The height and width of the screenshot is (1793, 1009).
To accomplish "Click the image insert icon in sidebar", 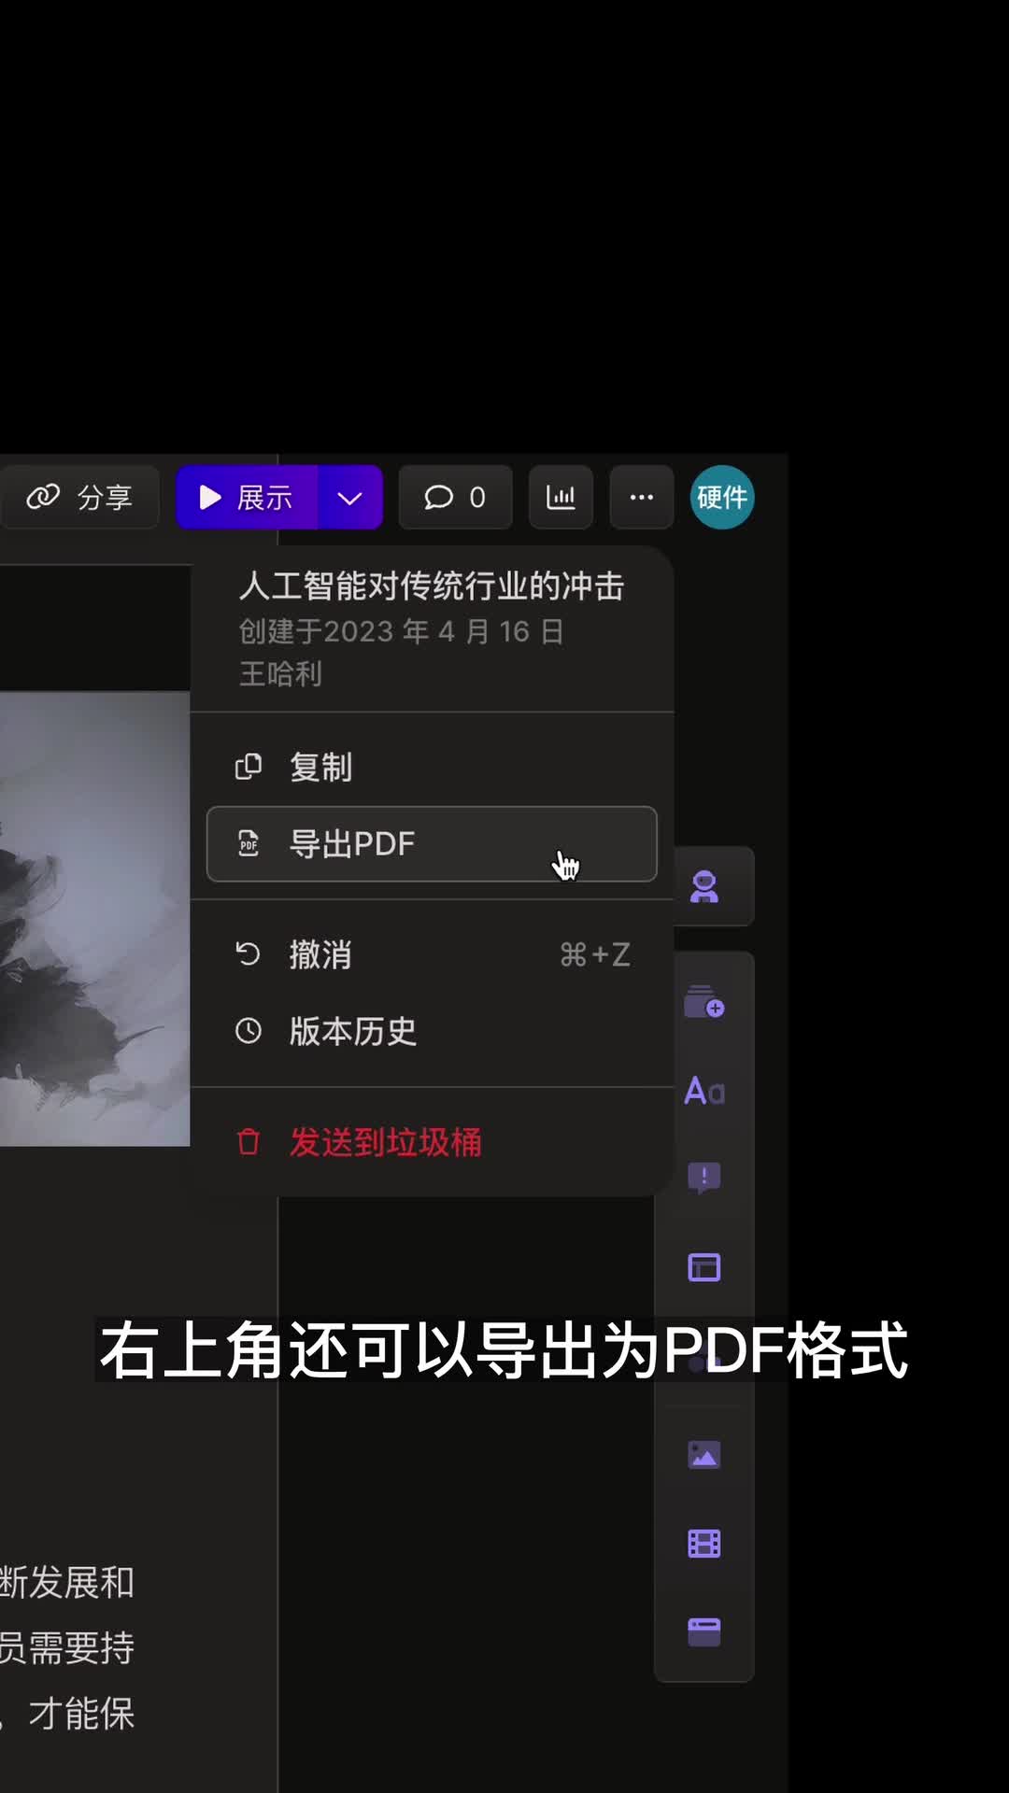I will 703,1455.
